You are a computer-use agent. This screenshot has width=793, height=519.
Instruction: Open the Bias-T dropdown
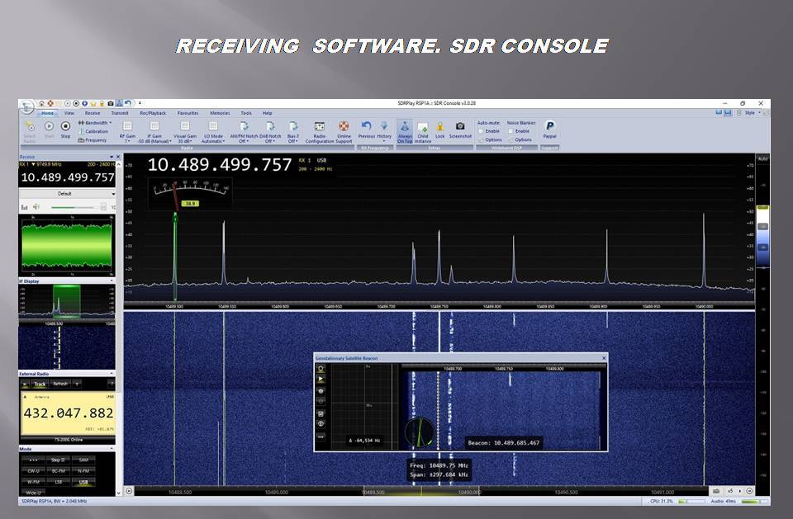tap(292, 131)
